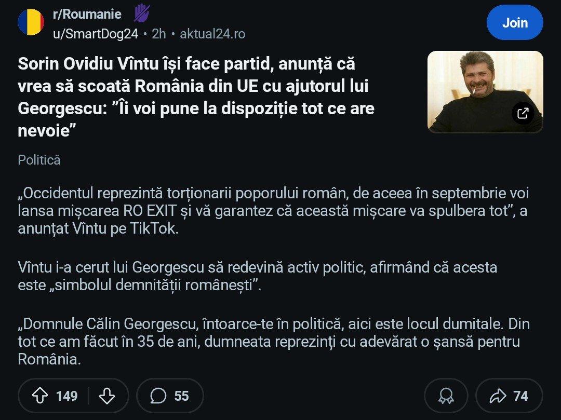Downvote this post
Viewport: 561px width, 420px height.
107,396
